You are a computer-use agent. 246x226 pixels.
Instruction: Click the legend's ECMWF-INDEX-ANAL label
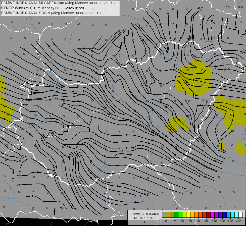point(144,214)
